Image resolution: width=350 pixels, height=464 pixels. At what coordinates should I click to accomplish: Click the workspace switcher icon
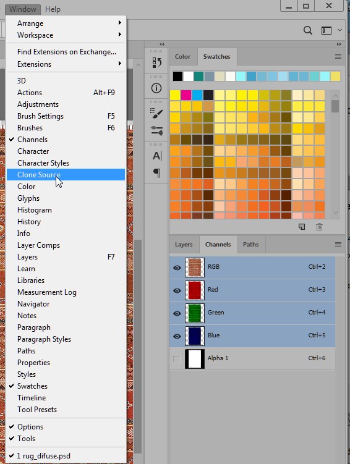(x=327, y=30)
